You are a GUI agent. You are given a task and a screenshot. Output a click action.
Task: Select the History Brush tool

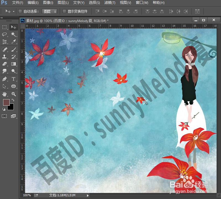pos(14,57)
